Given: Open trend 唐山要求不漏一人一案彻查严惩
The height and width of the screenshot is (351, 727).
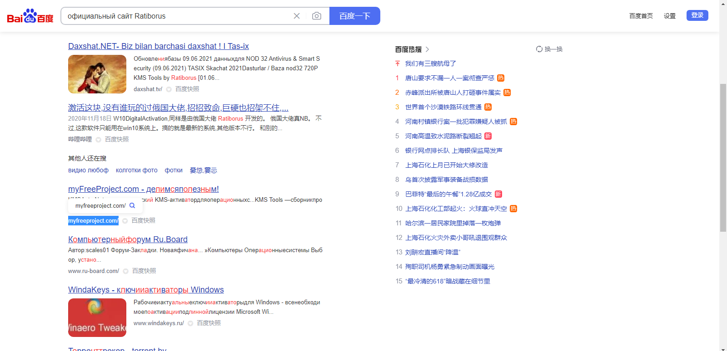Looking at the screenshot, I should 450,78.
